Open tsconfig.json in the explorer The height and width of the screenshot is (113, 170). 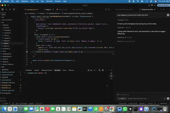tap(6, 93)
